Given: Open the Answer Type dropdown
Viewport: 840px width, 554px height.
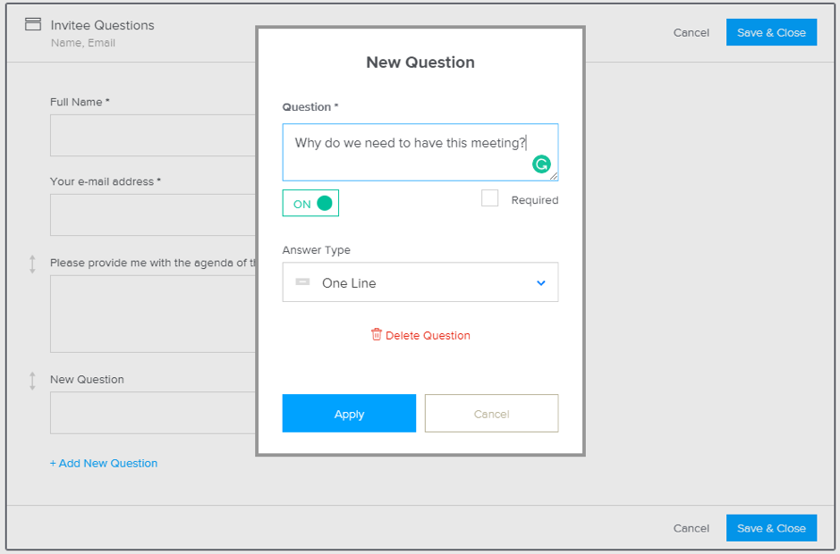Looking at the screenshot, I should click(x=420, y=281).
